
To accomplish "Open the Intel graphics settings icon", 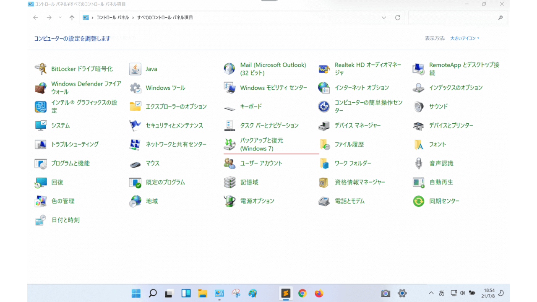I will pyautogui.click(x=41, y=107).
